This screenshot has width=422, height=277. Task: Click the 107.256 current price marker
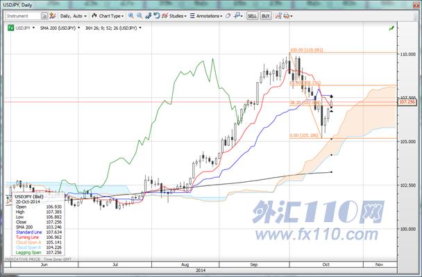tap(407, 102)
